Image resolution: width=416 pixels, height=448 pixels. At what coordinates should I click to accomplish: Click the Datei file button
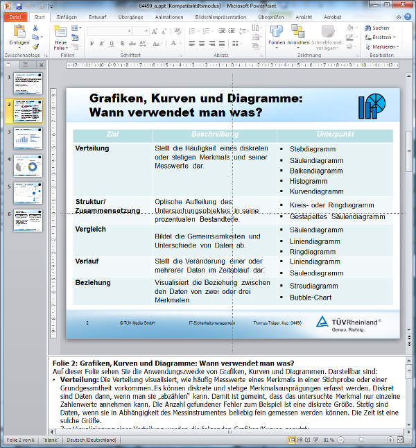point(15,17)
